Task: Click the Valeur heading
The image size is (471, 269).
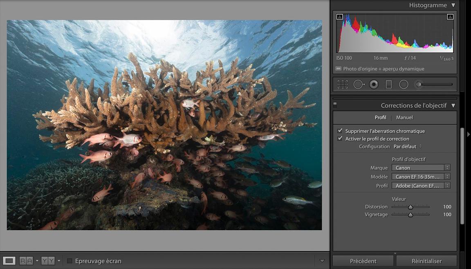Action: click(x=399, y=199)
